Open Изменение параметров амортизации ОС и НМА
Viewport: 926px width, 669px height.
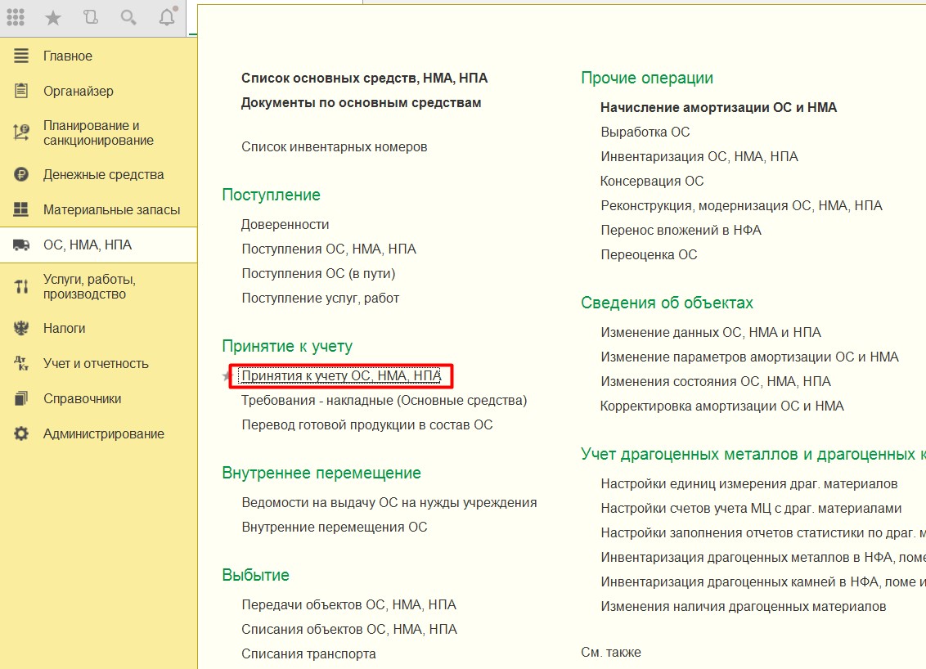tap(749, 357)
